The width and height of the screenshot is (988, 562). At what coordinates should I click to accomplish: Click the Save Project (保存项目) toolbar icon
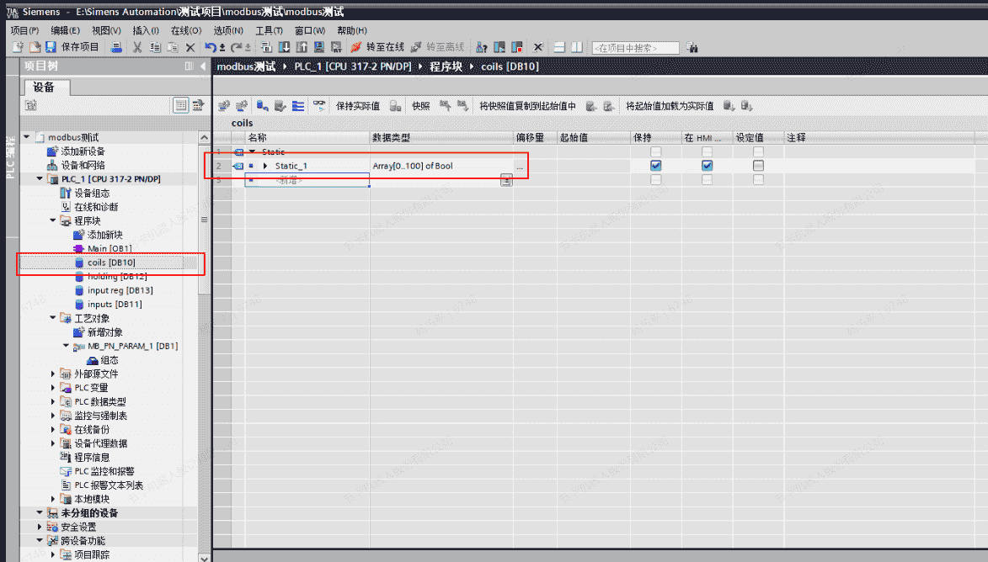coord(51,47)
